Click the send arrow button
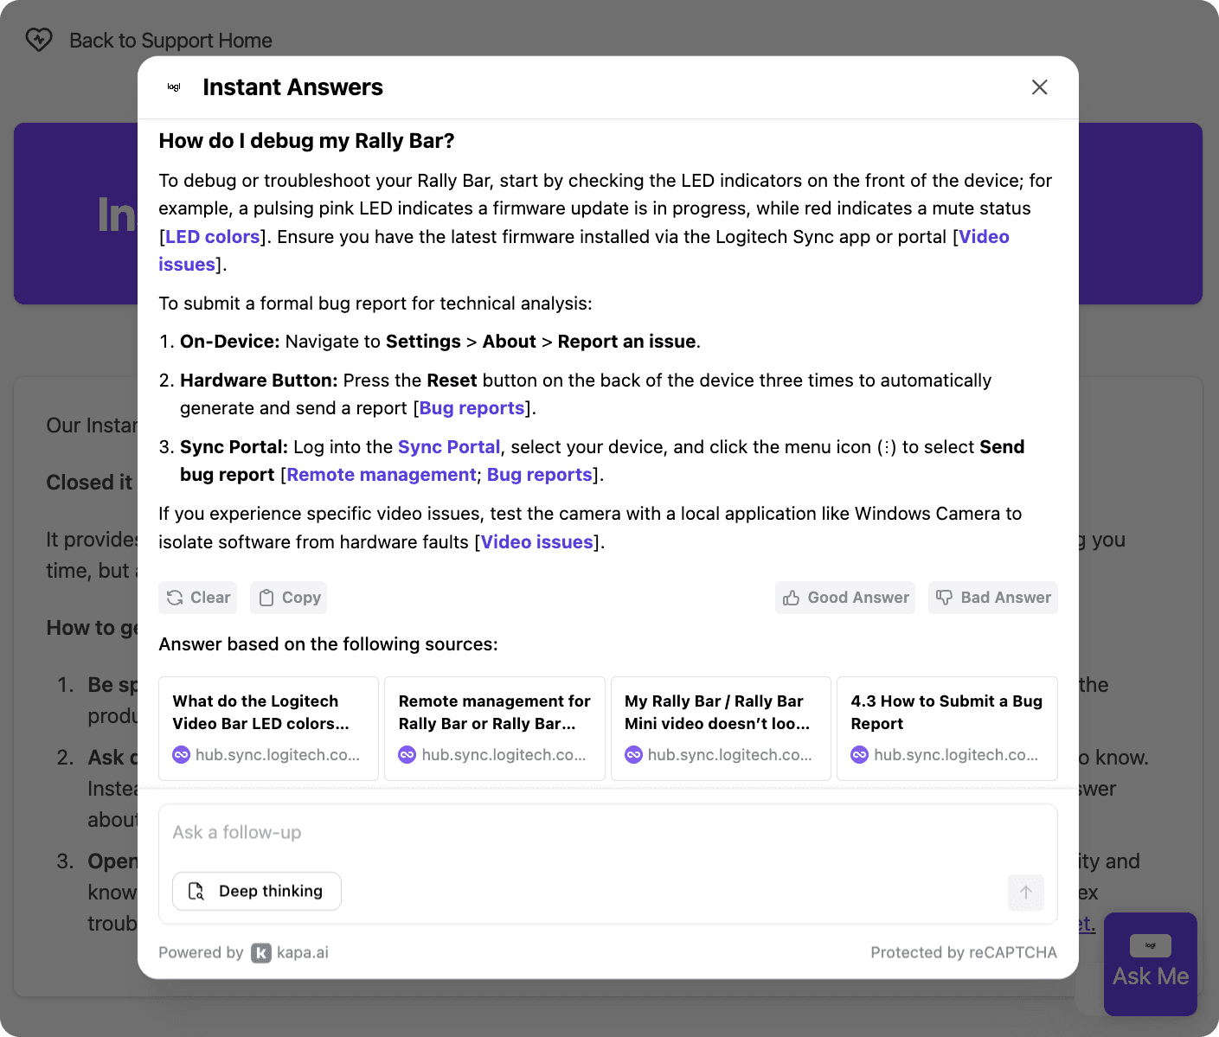The image size is (1219, 1037). point(1026,893)
